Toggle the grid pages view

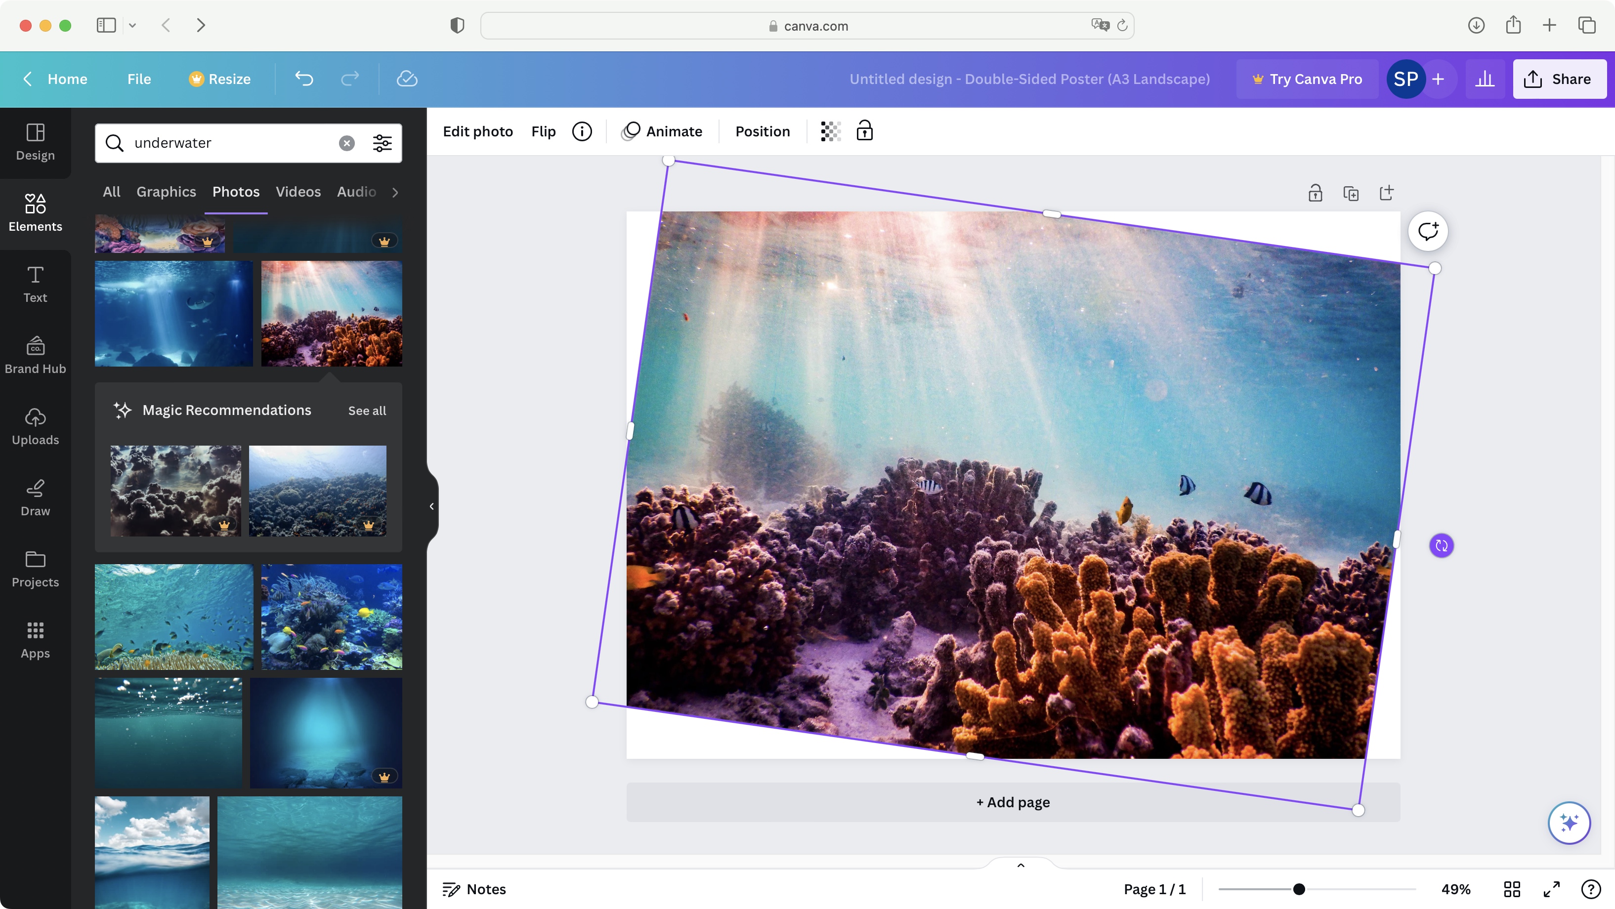(1512, 889)
